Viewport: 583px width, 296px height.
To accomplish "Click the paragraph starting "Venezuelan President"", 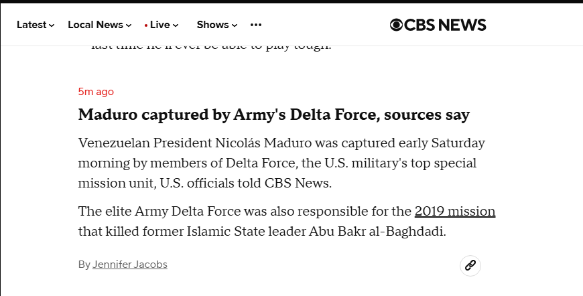I will point(281,163).
